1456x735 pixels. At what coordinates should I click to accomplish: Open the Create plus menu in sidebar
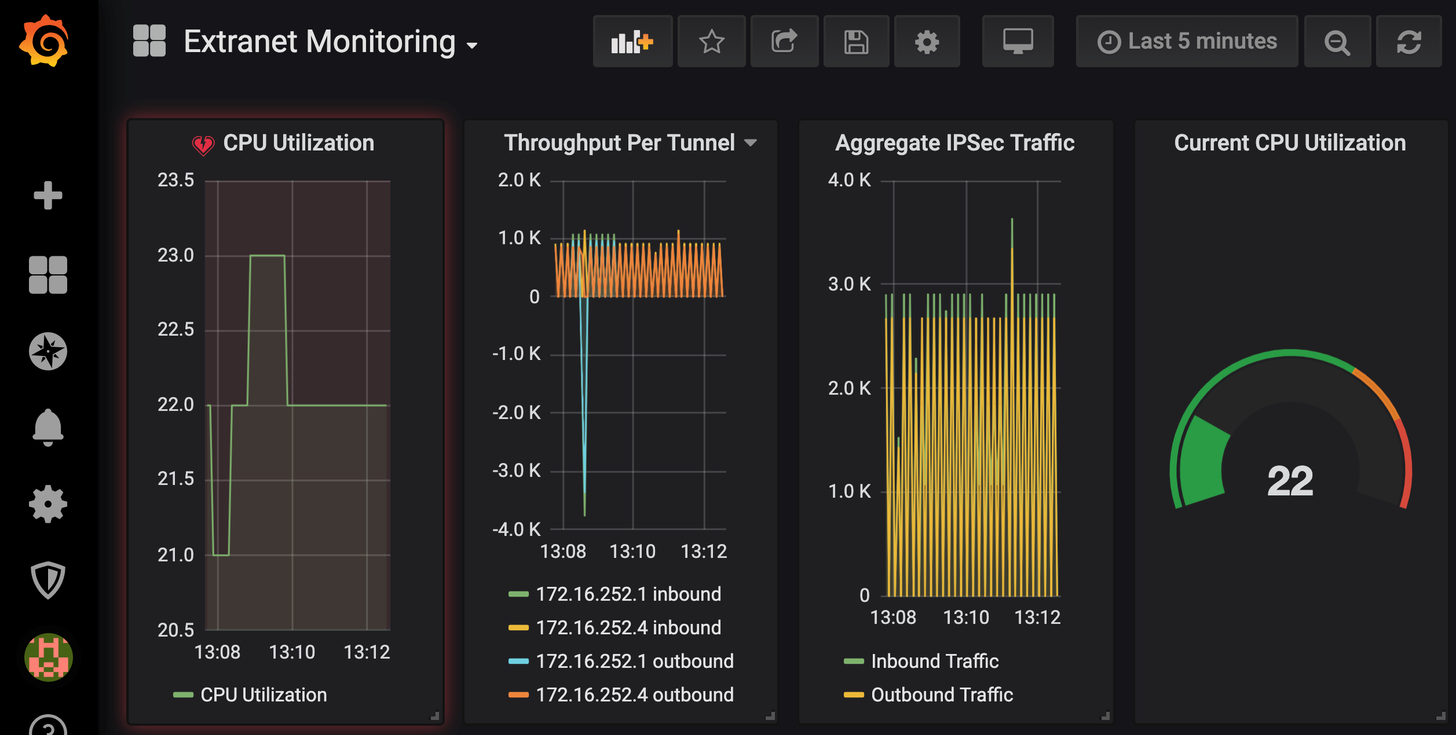tap(48, 196)
